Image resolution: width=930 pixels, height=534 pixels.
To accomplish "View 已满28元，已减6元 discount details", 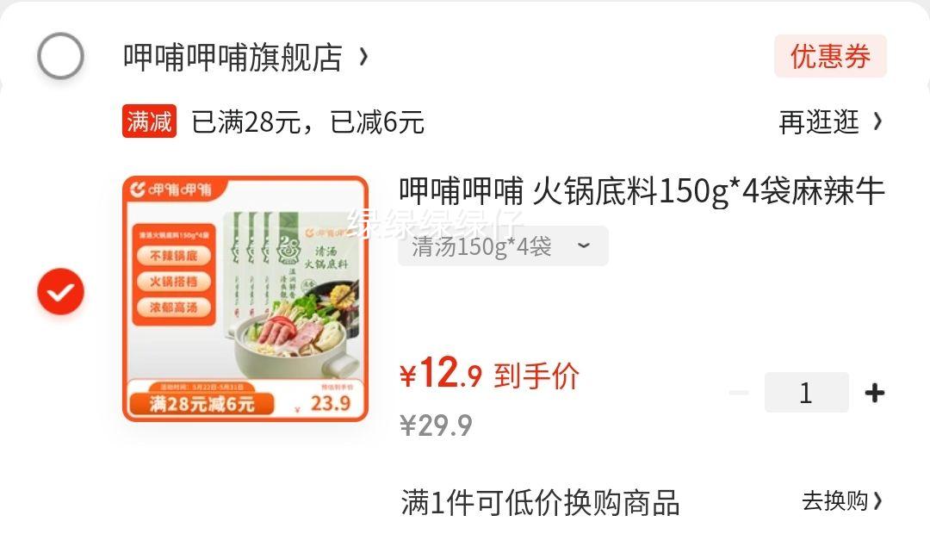I will [307, 122].
